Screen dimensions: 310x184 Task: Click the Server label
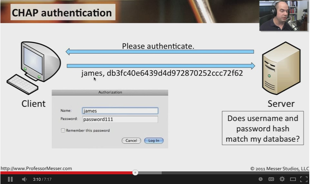[x=281, y=104]
